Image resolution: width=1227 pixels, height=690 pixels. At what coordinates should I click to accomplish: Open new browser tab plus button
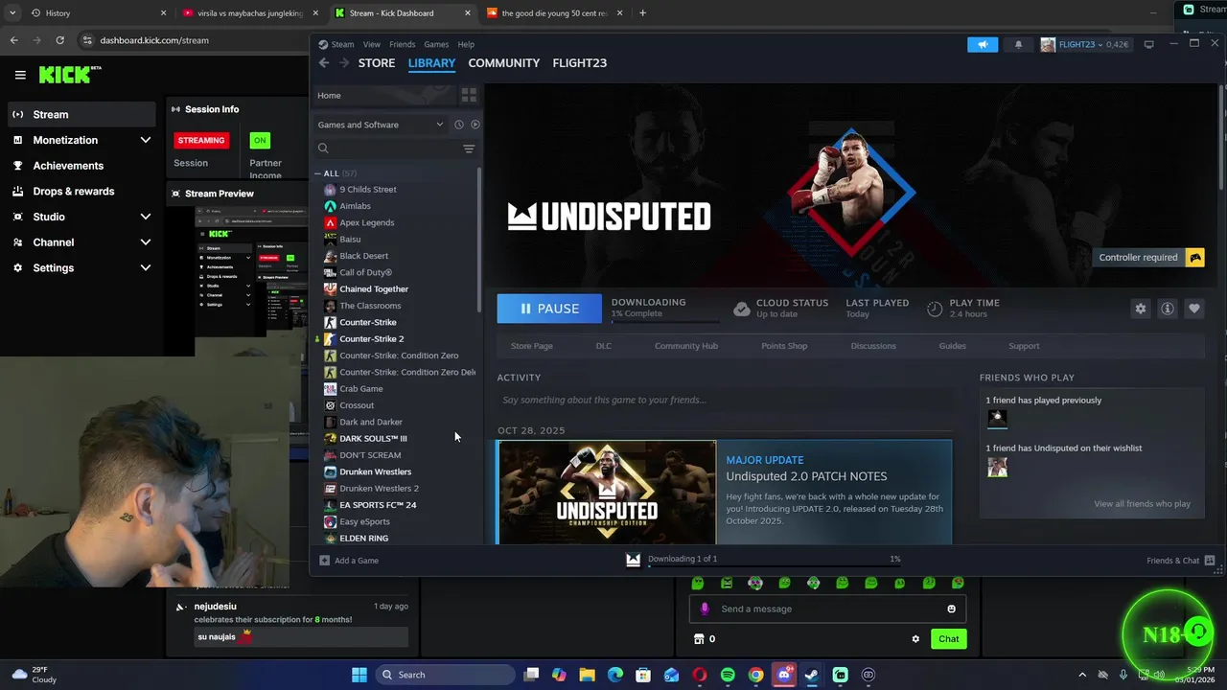coord(642,13)
